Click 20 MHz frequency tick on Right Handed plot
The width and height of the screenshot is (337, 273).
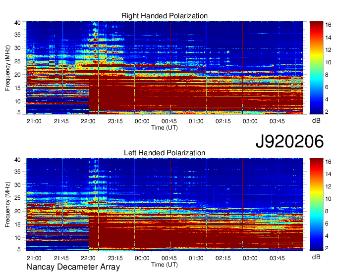tap(18, 75)
